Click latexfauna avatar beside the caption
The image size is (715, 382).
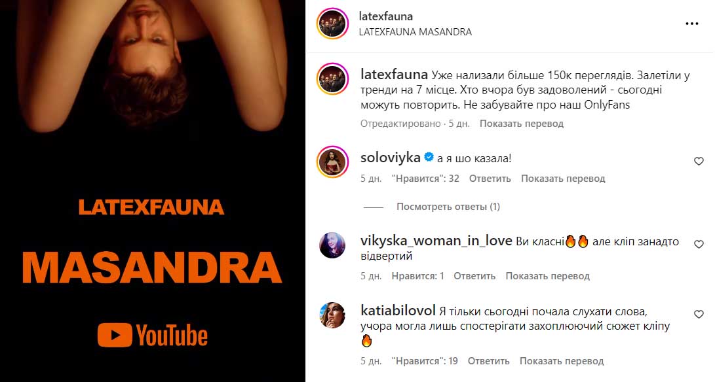pos(332,79)
